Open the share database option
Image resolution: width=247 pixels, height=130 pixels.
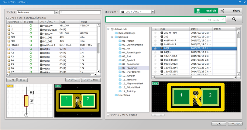point(231,11)
